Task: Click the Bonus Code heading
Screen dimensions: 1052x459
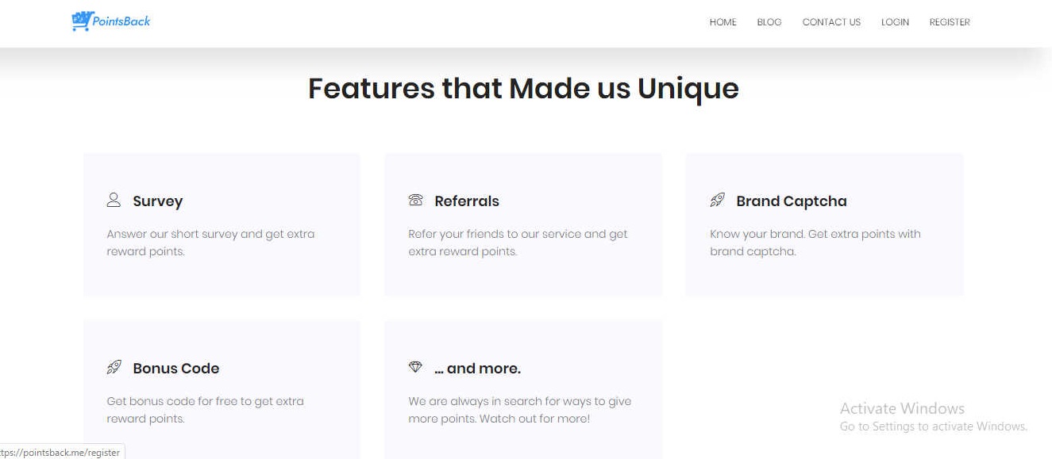Action: [x=176, y=369]
